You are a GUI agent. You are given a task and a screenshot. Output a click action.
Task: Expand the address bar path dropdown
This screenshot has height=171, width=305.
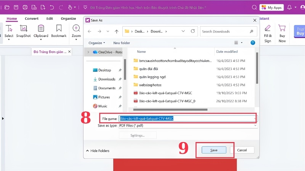(x=183, y=31)
